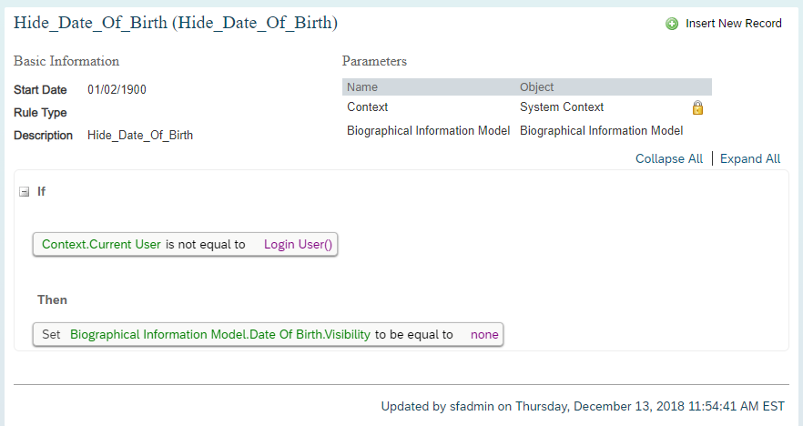Viewport: 803px width, 426px height.
Task: Click the Collapse All link
Action: [669, 158]
